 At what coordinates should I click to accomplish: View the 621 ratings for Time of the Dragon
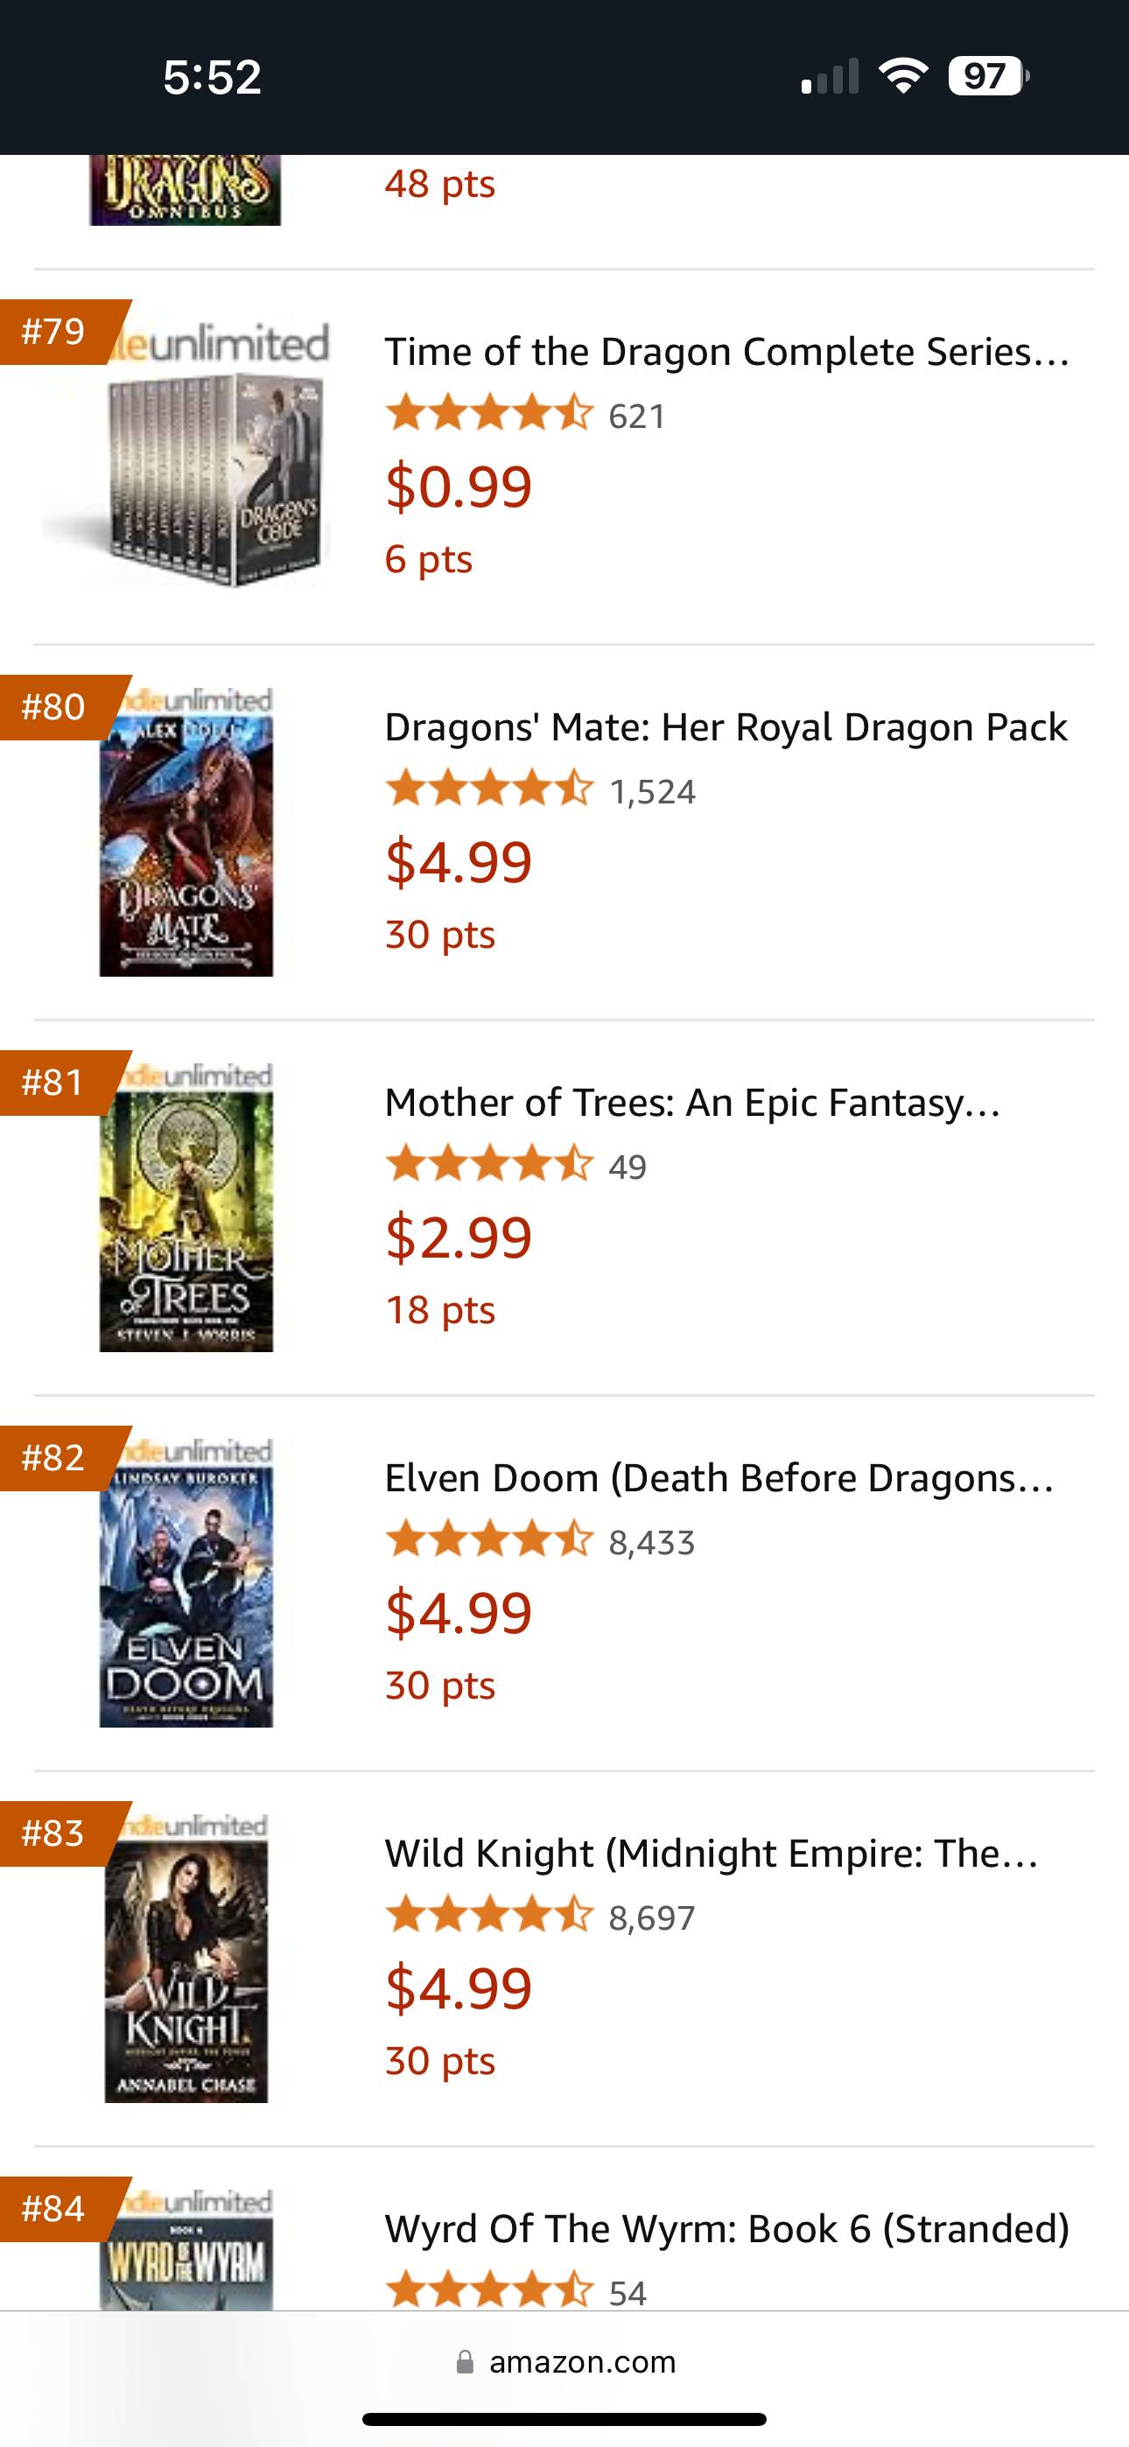click(525, 415)
